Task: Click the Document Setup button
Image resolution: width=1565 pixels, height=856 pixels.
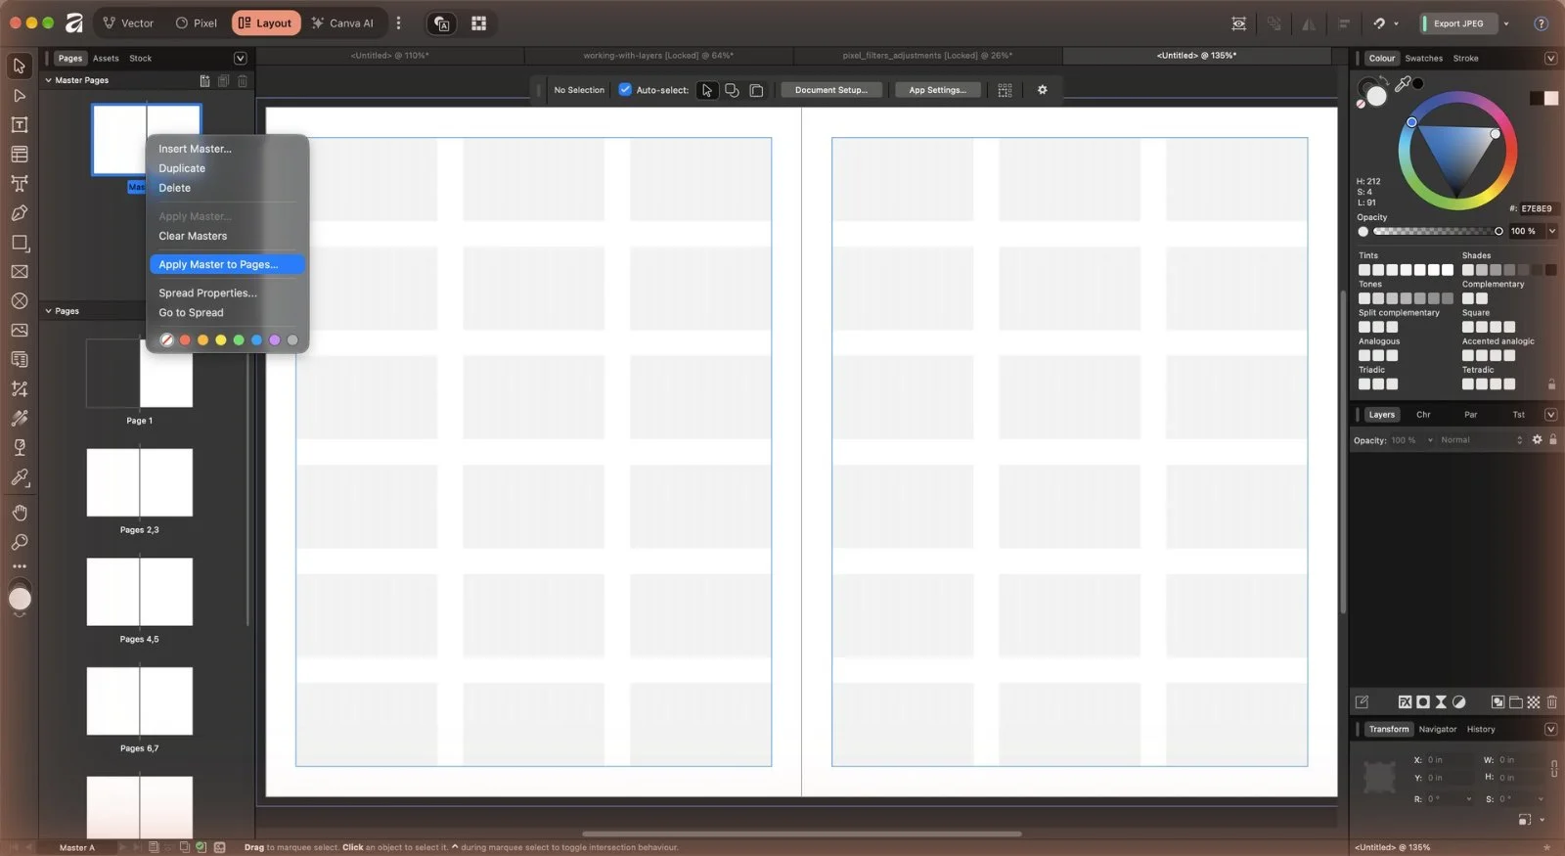Action: pyautogui.click(x=830, y=90)
